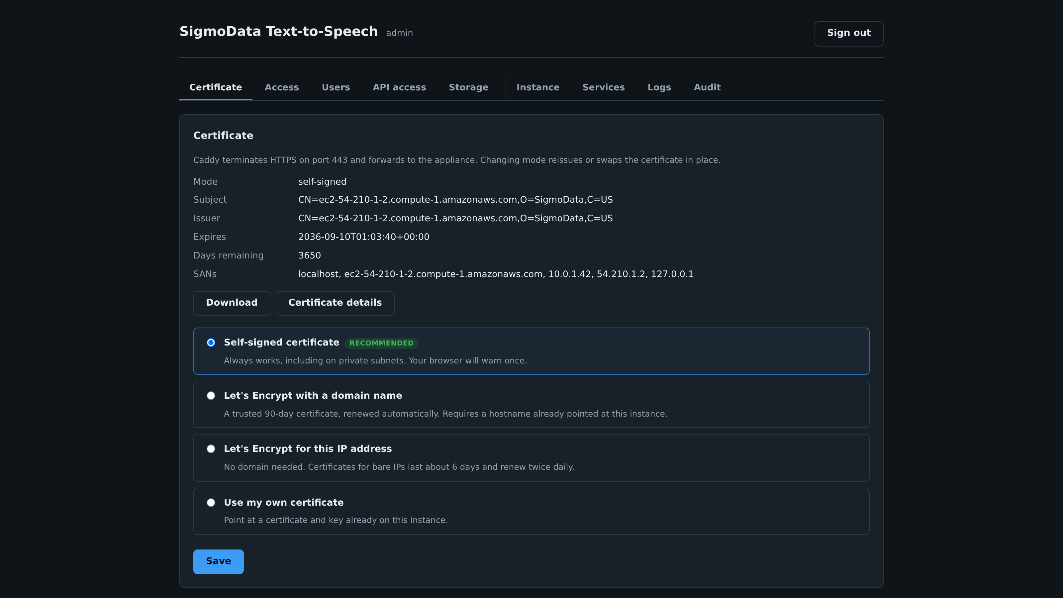This screenshot has width=1063, height=598.
Task: Click the Issuer field label
Action: (207, 218)
